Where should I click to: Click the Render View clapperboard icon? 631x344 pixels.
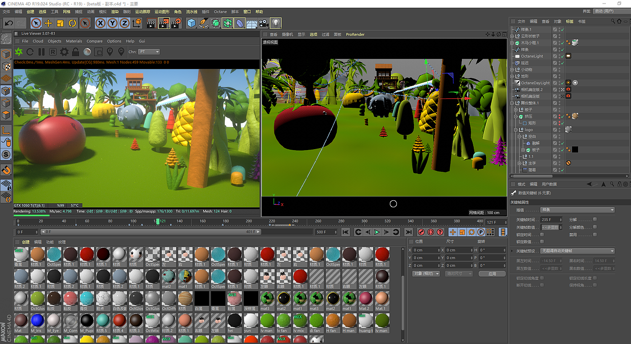point(151,23)
